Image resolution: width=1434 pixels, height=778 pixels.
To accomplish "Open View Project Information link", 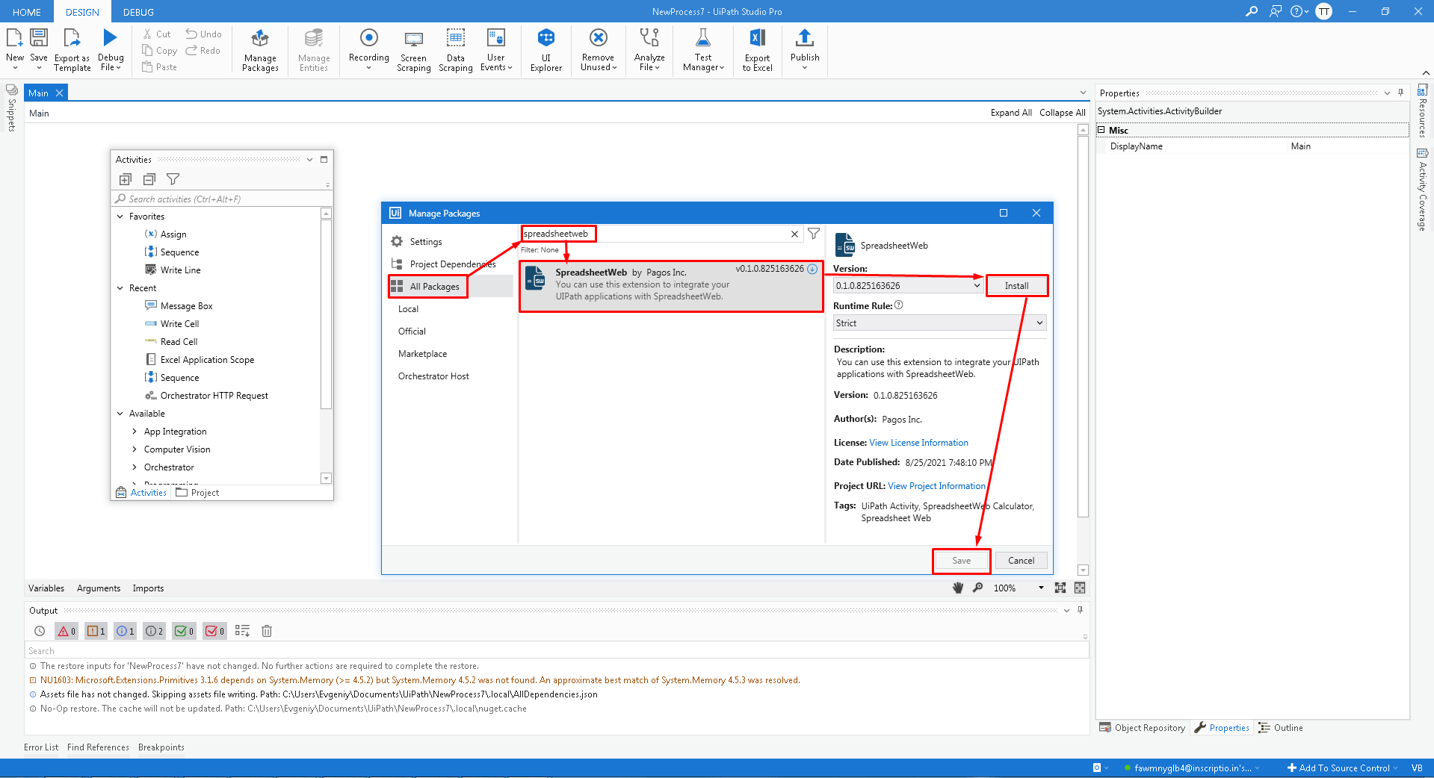I will pos(936,486).
